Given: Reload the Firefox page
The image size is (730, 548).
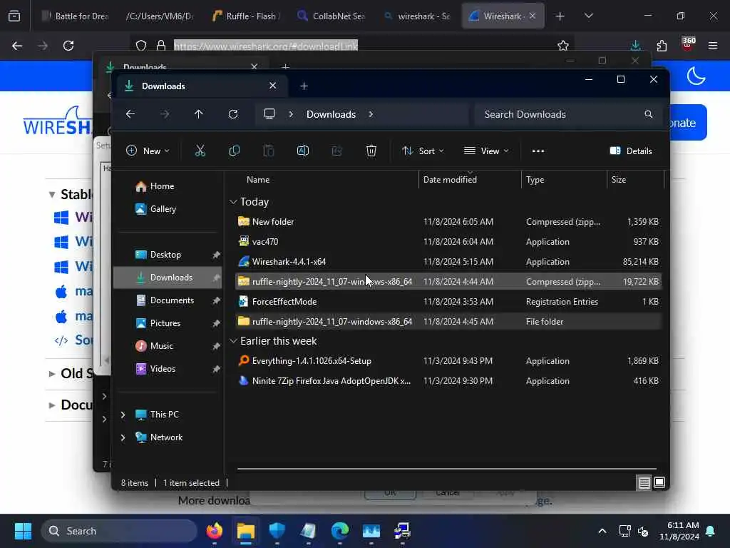Looking at the screenshot, I should 68,46.
